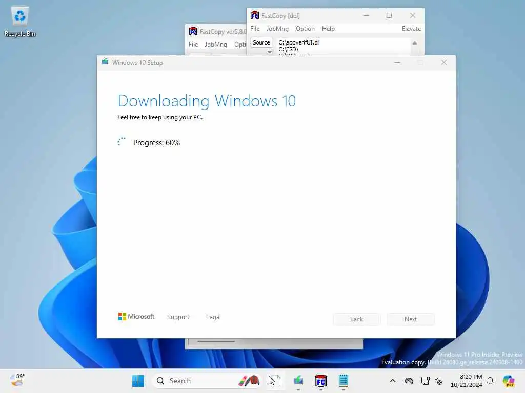Close the FastCopy [del] window

click(x=413, y=15)
